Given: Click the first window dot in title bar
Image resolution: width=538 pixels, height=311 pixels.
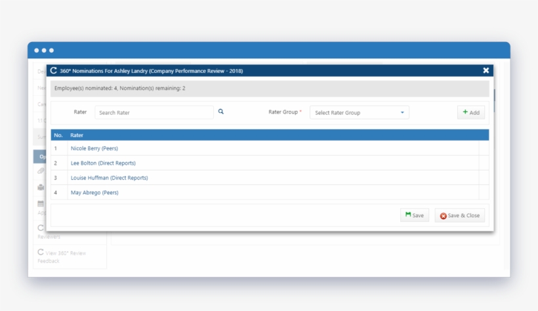Looking at the screenshot, I should click(x=36, y=51).
